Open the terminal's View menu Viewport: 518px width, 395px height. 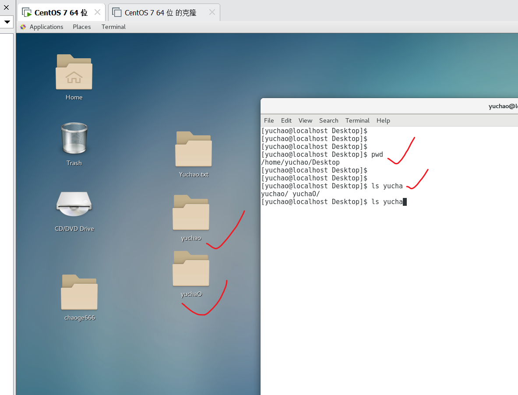coord(305,120)
